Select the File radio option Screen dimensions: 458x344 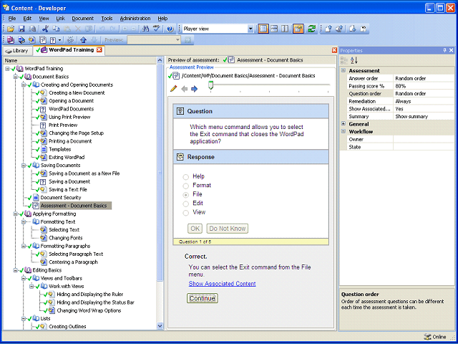click(186, 195)
